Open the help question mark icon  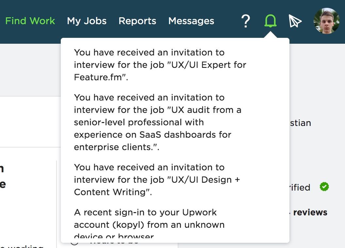pos(245,21)
